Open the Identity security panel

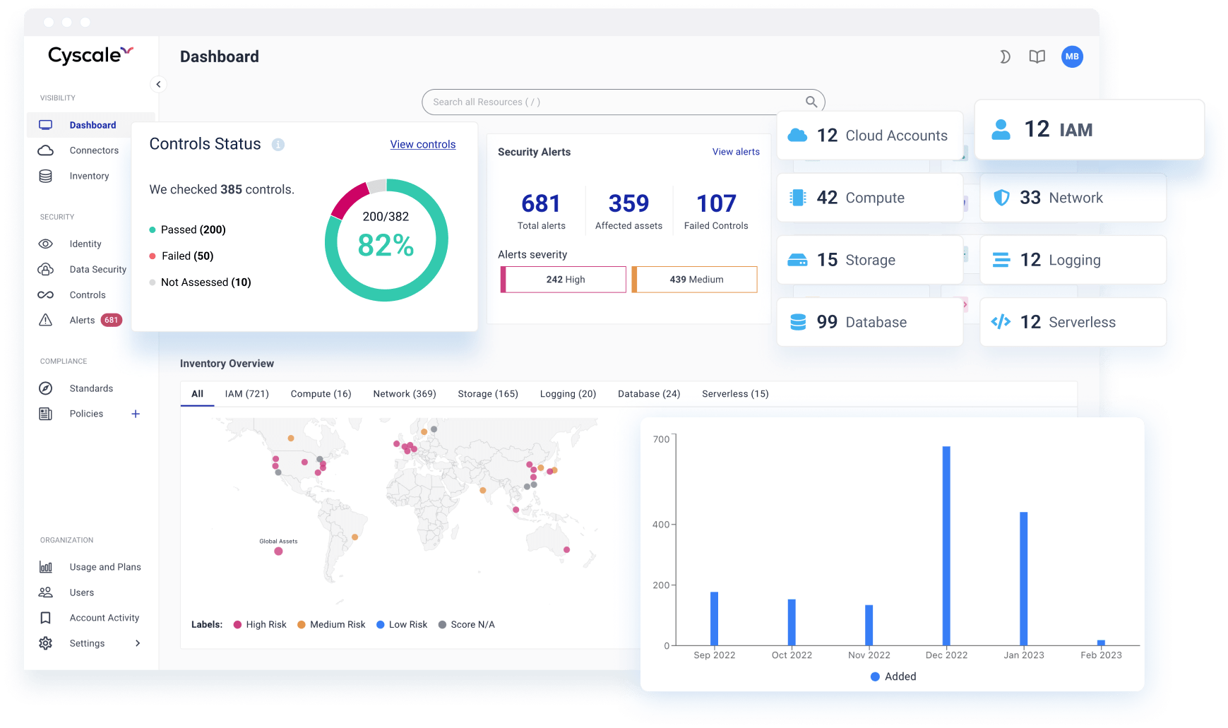(86, 244)
